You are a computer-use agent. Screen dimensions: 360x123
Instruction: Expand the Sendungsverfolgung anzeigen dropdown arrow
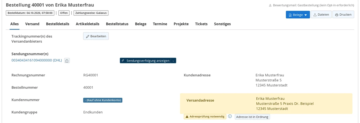click(x=173, y=60)
